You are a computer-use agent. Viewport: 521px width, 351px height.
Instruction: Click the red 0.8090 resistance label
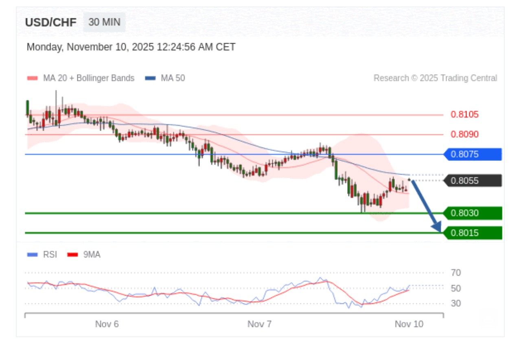pos(464,134)
